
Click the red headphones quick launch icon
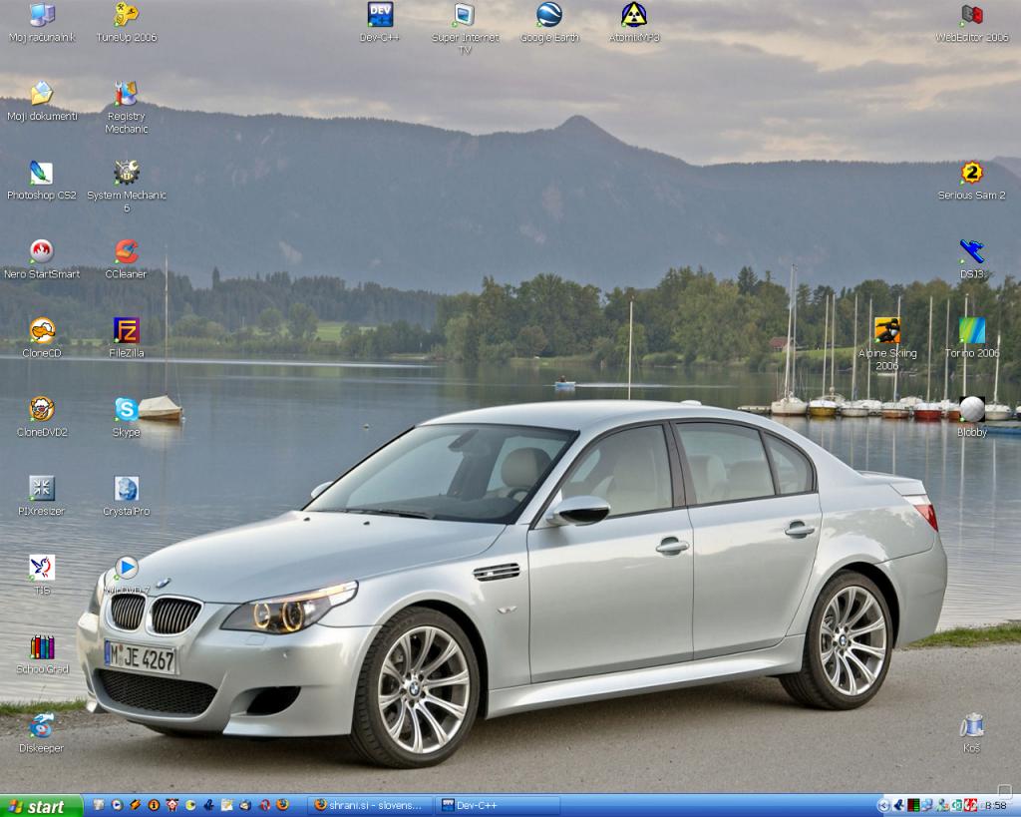[264, 805]
